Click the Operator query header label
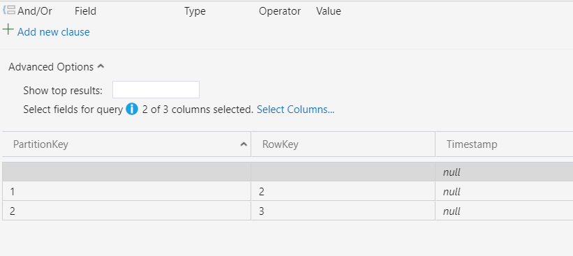This screenshot has height=256, width=573. (280, 11)
